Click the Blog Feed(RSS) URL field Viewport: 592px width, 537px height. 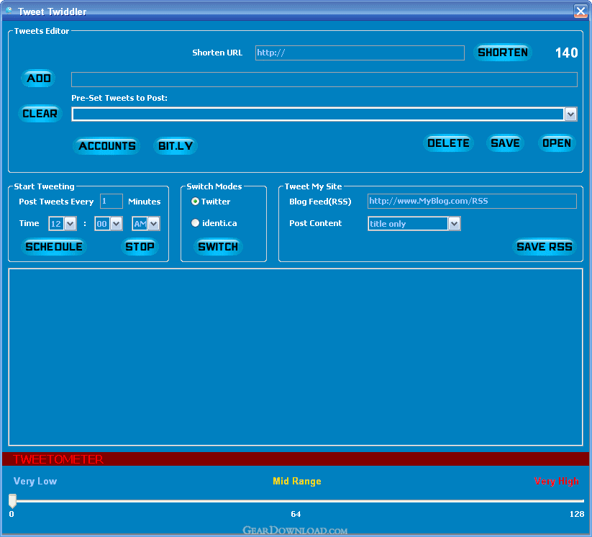(x=472, y=201)
